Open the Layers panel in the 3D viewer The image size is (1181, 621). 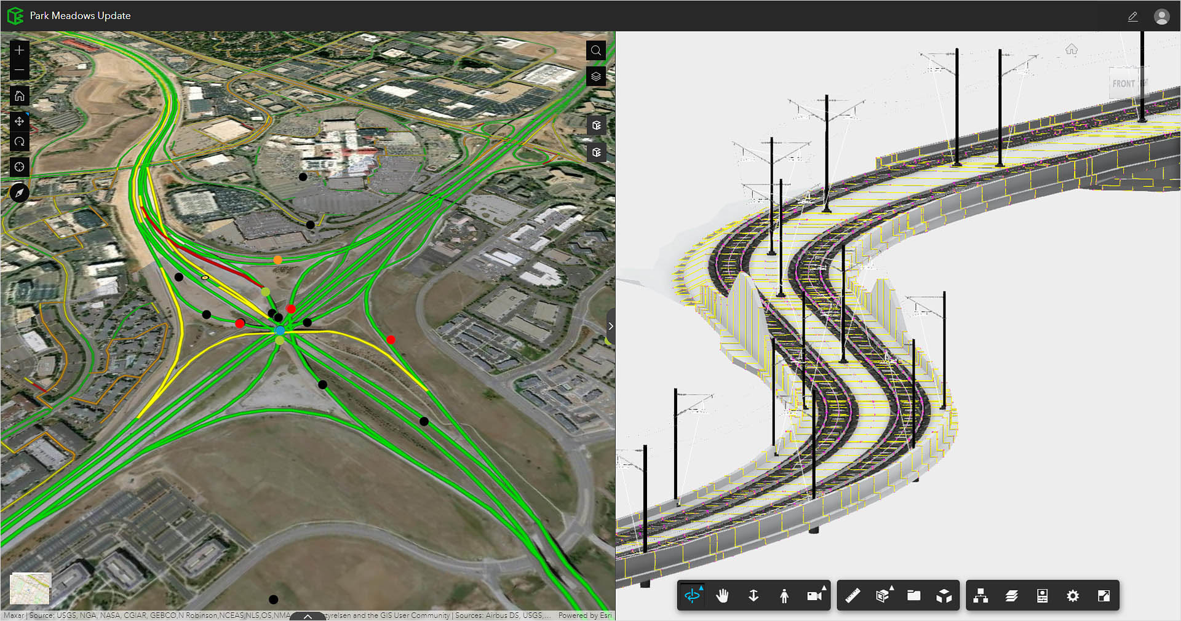1012,595
